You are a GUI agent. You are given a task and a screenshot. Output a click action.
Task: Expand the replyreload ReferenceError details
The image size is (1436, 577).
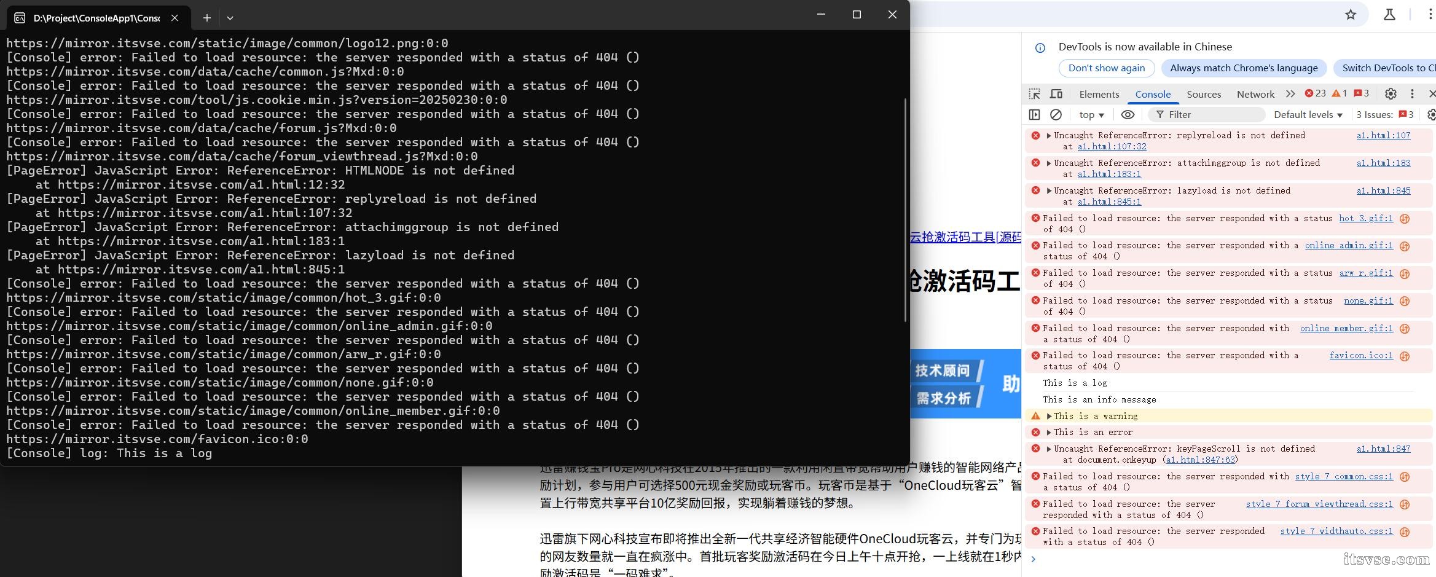1049,135
